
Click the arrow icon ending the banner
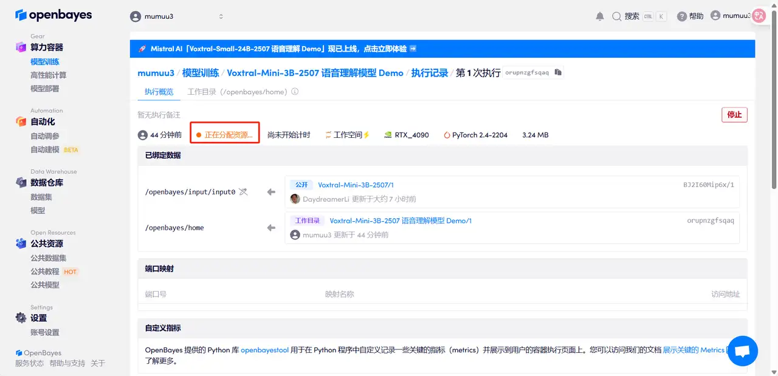pos(413,49)
